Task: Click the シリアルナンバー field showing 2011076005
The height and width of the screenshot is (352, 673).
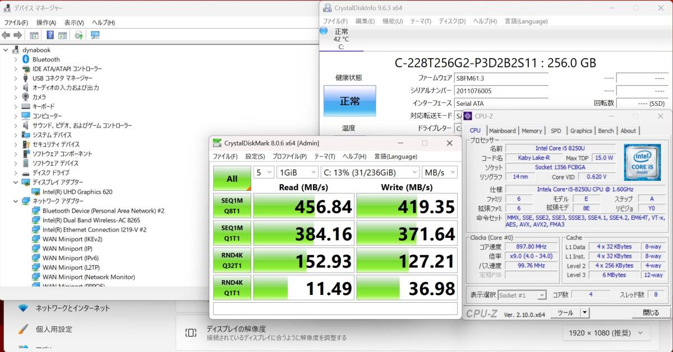Action: click(501, 91)
